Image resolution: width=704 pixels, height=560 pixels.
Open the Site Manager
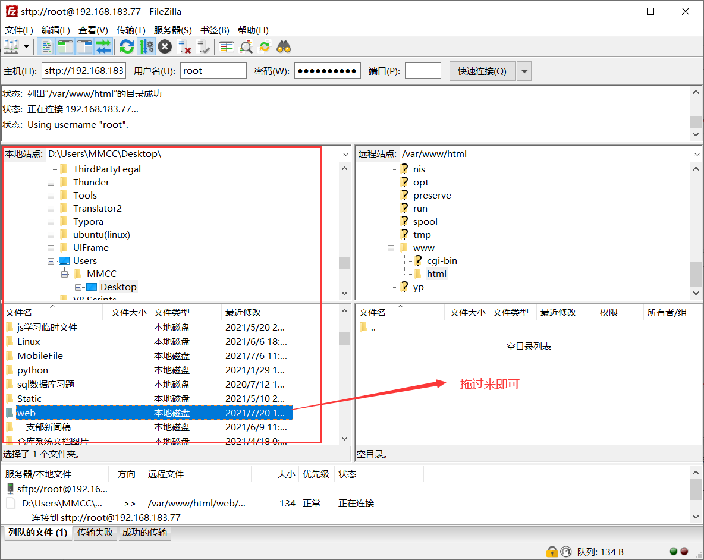click(x=11, y=46)
